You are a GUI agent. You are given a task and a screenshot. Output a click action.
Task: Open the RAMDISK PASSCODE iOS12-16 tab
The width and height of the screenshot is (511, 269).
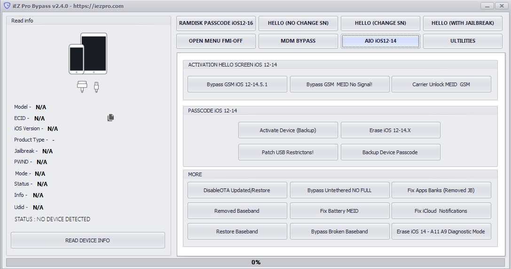point(216,23)
